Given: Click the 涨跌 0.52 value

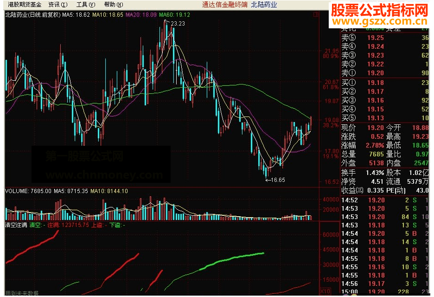Looking at the screenshot, I should (377, 136).
